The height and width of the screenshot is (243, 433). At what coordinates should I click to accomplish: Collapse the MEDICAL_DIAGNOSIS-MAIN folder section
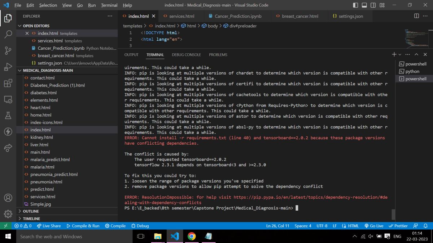67,70
